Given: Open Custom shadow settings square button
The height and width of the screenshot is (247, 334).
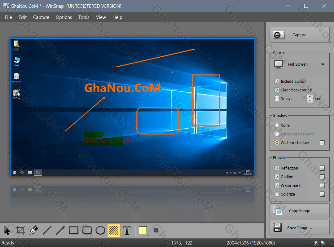Looking at the screenshot, I should (x=322, y=143).
